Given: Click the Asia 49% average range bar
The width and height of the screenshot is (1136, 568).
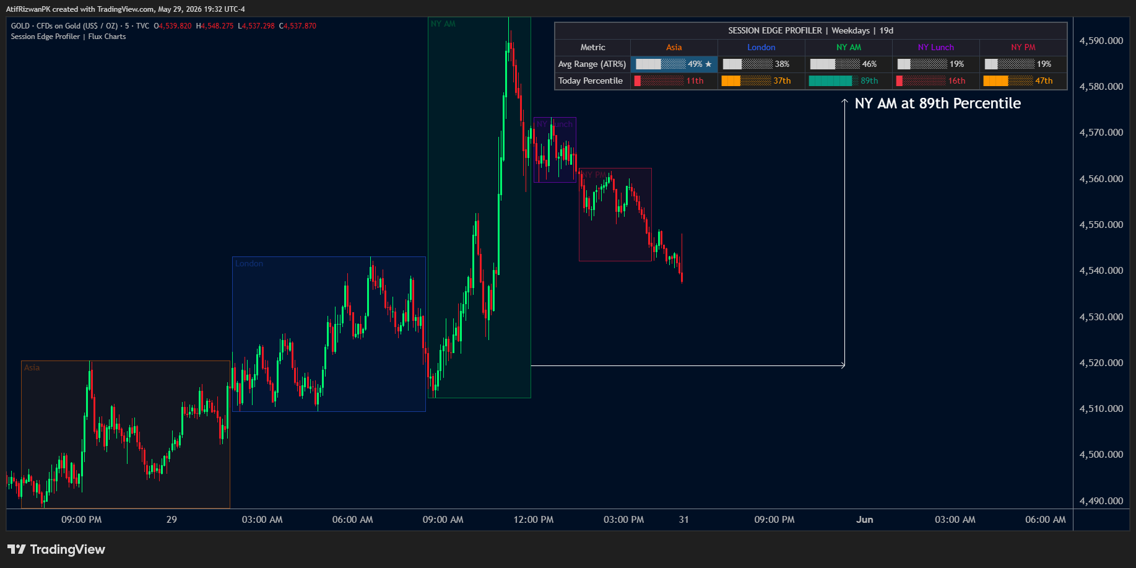Looking at the screenshot, I should [674, 64].
